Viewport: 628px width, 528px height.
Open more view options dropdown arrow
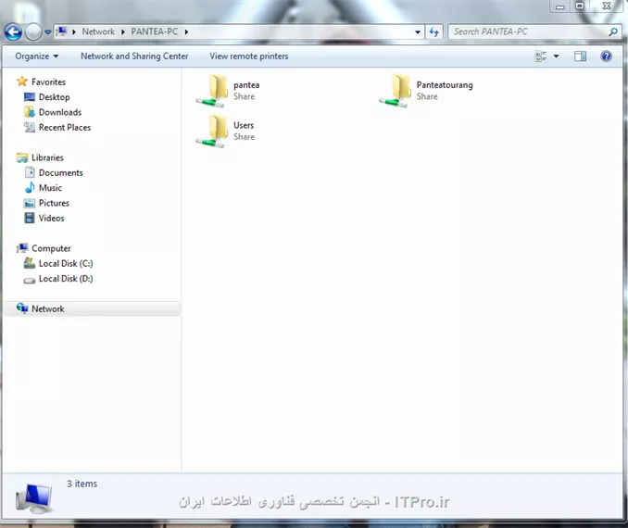click(x=557, y=57)
